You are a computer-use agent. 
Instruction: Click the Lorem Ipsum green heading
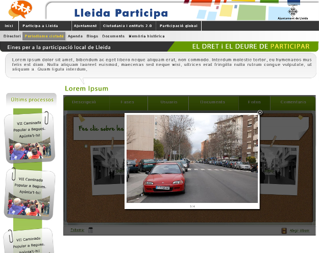86,88
